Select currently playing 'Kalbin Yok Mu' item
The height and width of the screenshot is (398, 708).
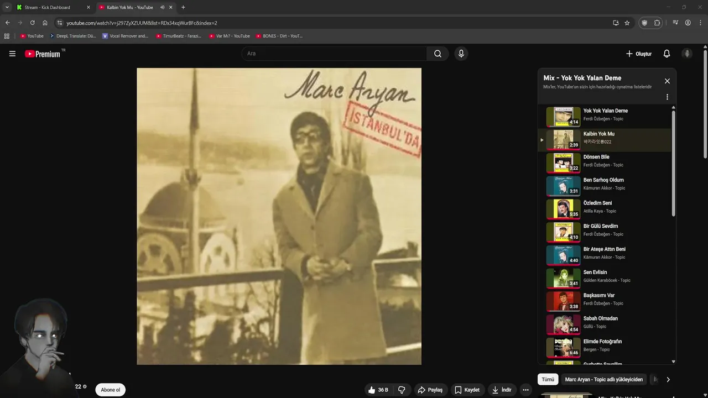605,140
